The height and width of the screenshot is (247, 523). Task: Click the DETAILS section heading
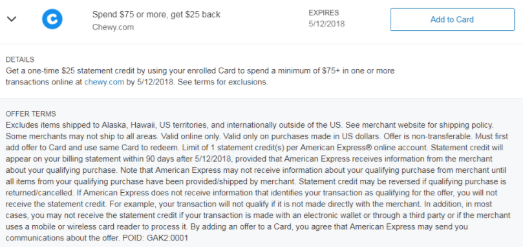(20, 60)
